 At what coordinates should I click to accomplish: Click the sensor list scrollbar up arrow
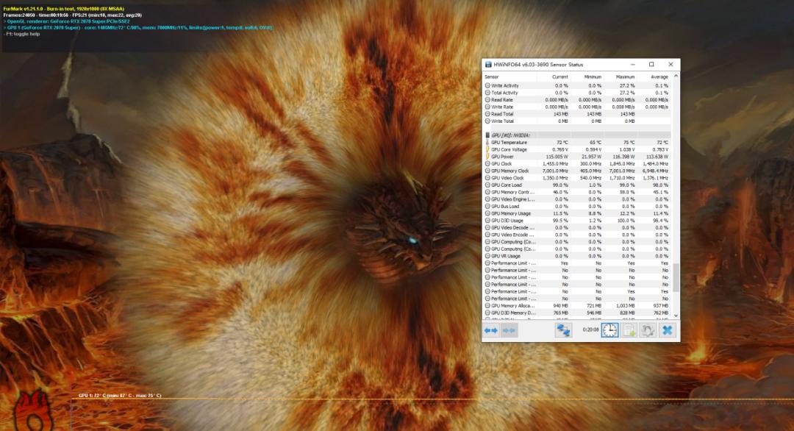click(676, 75)
